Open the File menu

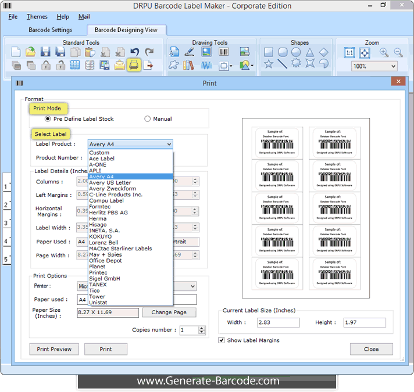pyautogui.click(x=13, y=17)
